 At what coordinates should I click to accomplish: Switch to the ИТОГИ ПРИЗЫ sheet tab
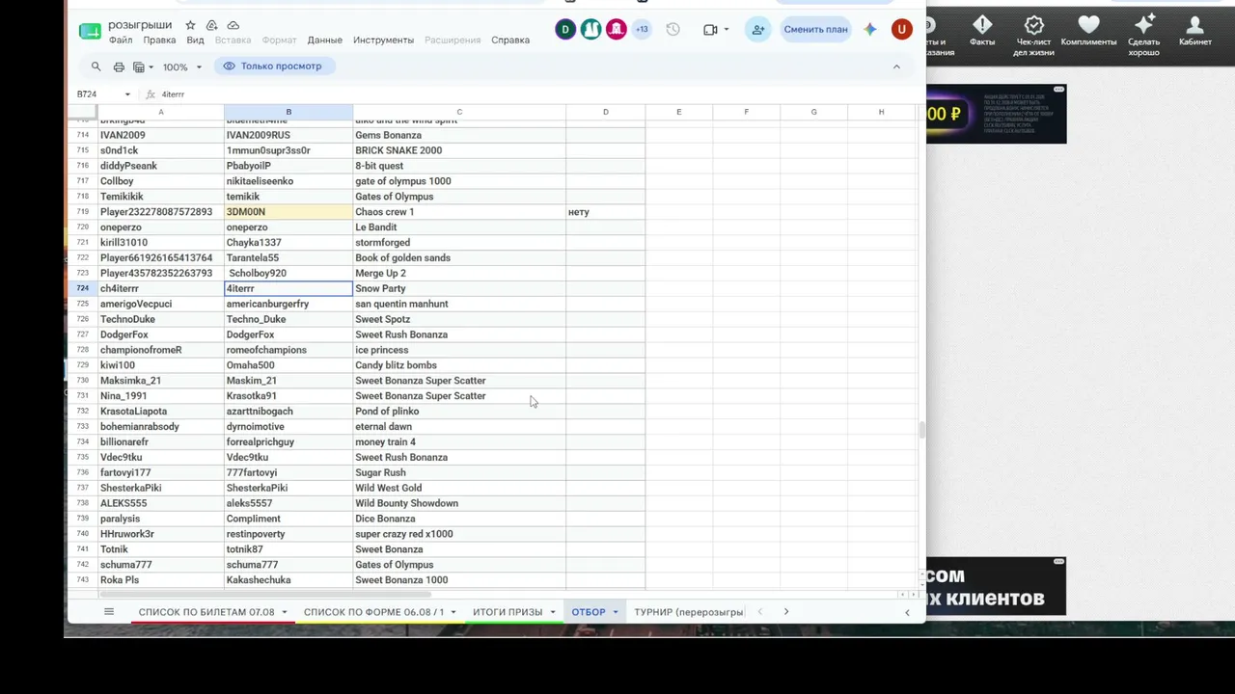click(x=508, y=612)
